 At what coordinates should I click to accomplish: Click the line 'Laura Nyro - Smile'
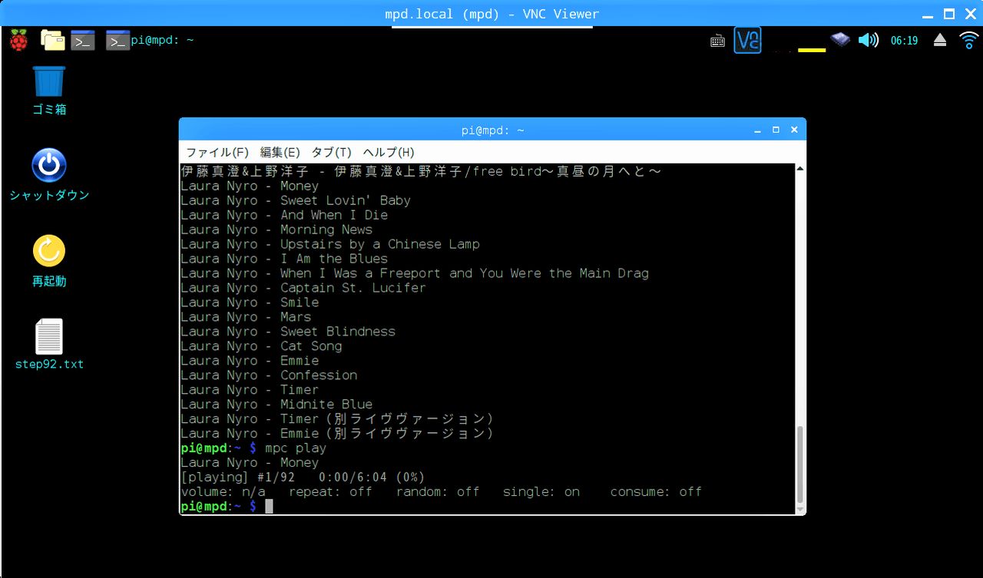coord(250,302)
